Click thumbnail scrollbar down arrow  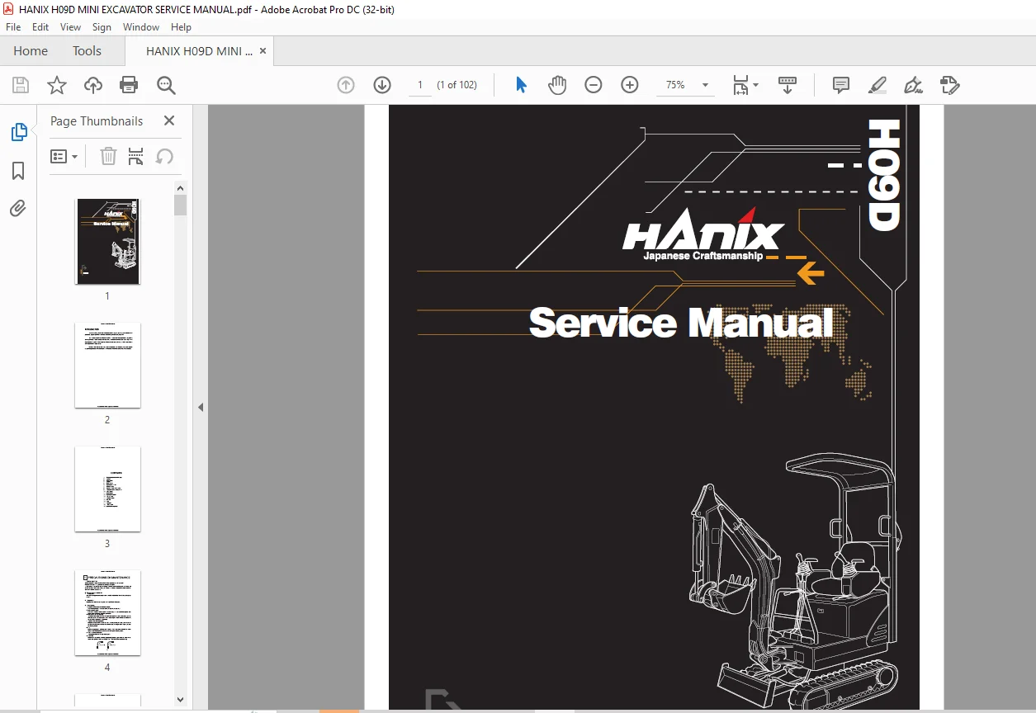point(181,700)
